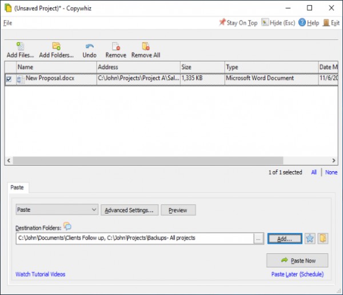343x295 pixels.
Task: Click the 11/6/20 date cell
Action: click(x=329, y=78)
